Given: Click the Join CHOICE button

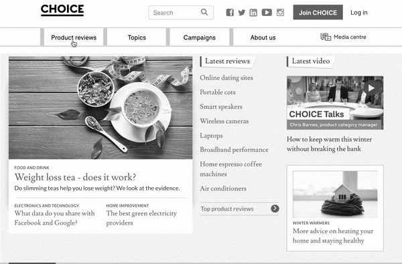Looking at the screenshot, I should click(318, 12).
